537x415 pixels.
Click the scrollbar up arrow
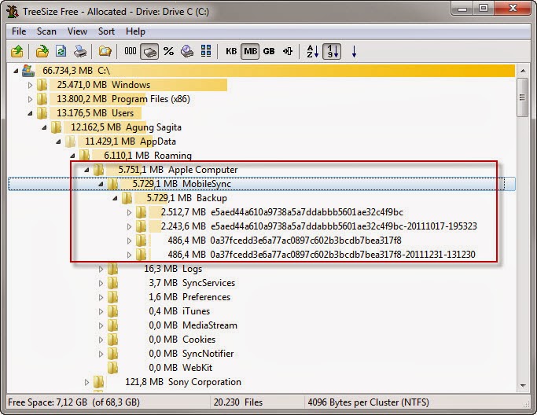tap(523, 71)
